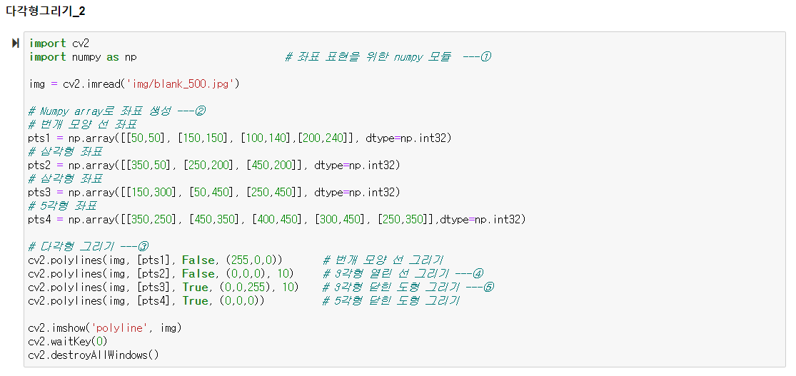The width and height of the screenshot is (796, 376).
Task: Click the line 'import cv2'
Action: tap(59, 44)
